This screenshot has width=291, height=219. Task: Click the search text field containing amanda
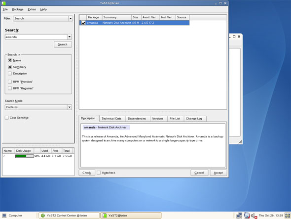pyautogui.click(x=36, y=37)
